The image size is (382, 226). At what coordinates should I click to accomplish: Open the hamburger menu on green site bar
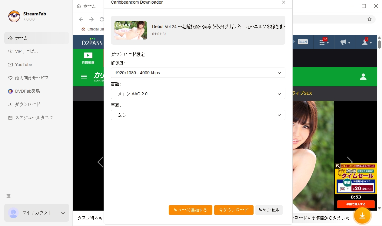point(84,77)
